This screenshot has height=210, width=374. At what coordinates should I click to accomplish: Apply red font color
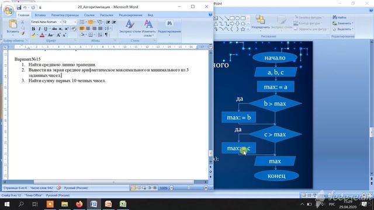pyautogui.click(x=42, y=35)
